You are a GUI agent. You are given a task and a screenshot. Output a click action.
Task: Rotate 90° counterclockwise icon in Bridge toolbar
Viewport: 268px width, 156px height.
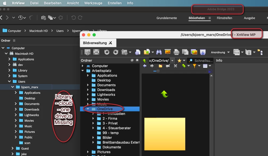pyautogui.click(x=73, y=18)
